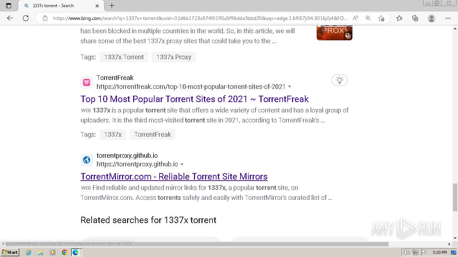Open the Action Center flag icon
The height and width of the screenshot is (257, 458).
pos(423,252)
